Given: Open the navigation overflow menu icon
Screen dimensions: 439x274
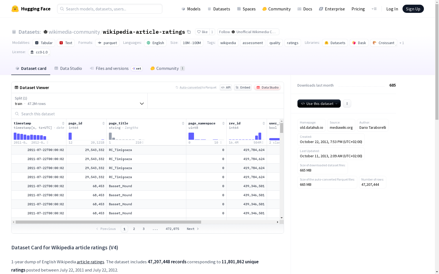Looking at the screenshot, I should (x=374, y=9).
